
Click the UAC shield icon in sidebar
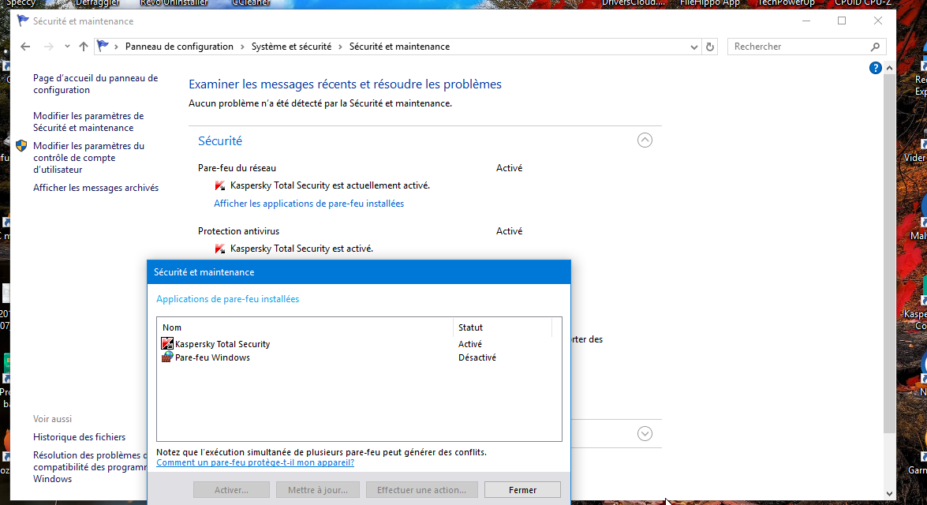point(21,146)
